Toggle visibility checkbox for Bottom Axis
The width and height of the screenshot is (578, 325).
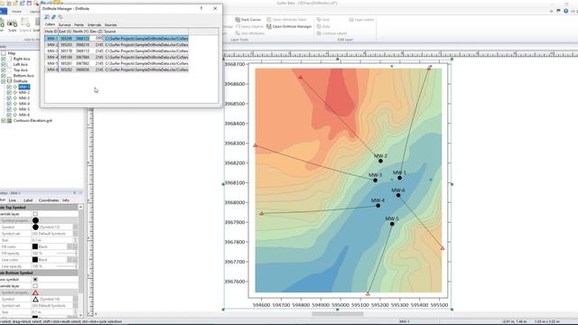pyautogui.click(x=4, y=76)
